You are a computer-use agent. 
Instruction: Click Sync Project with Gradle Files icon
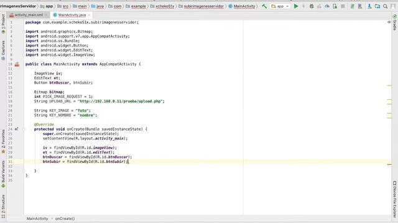coord(353,6)
